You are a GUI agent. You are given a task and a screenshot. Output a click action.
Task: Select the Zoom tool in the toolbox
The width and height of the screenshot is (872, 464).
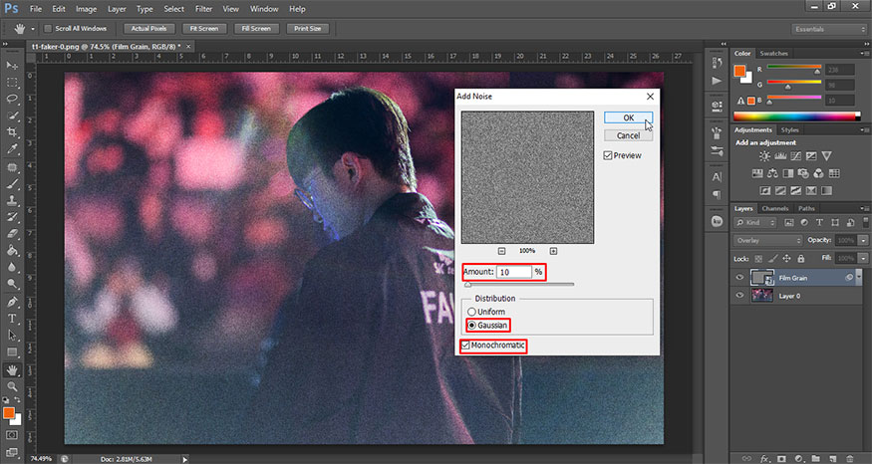[x=12, y=386]
